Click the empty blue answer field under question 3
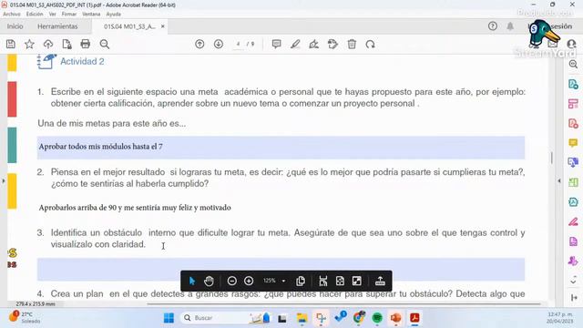 pyautogui.click(x=281, y=270)
